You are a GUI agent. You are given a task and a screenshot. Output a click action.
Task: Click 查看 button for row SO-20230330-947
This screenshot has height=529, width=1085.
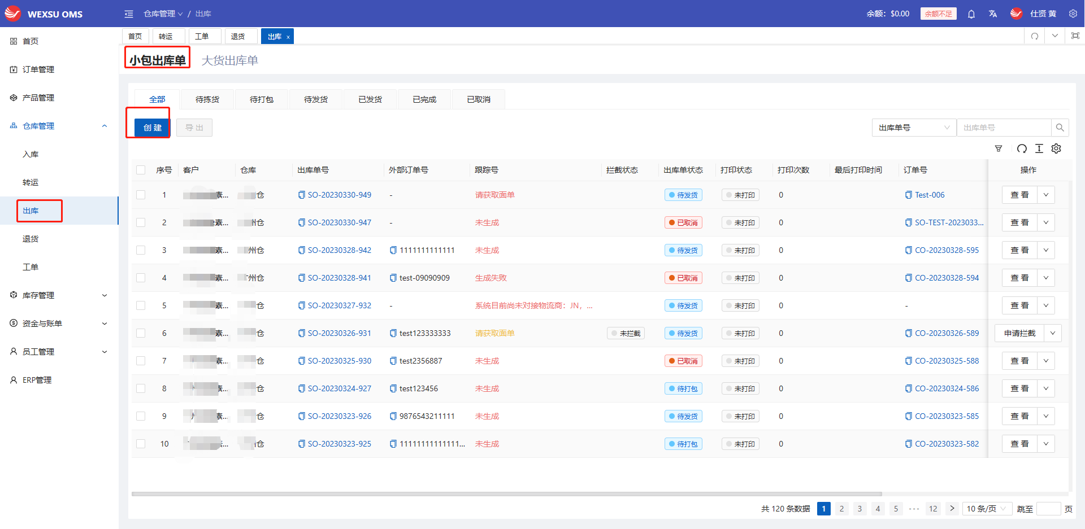[1019, 222]
